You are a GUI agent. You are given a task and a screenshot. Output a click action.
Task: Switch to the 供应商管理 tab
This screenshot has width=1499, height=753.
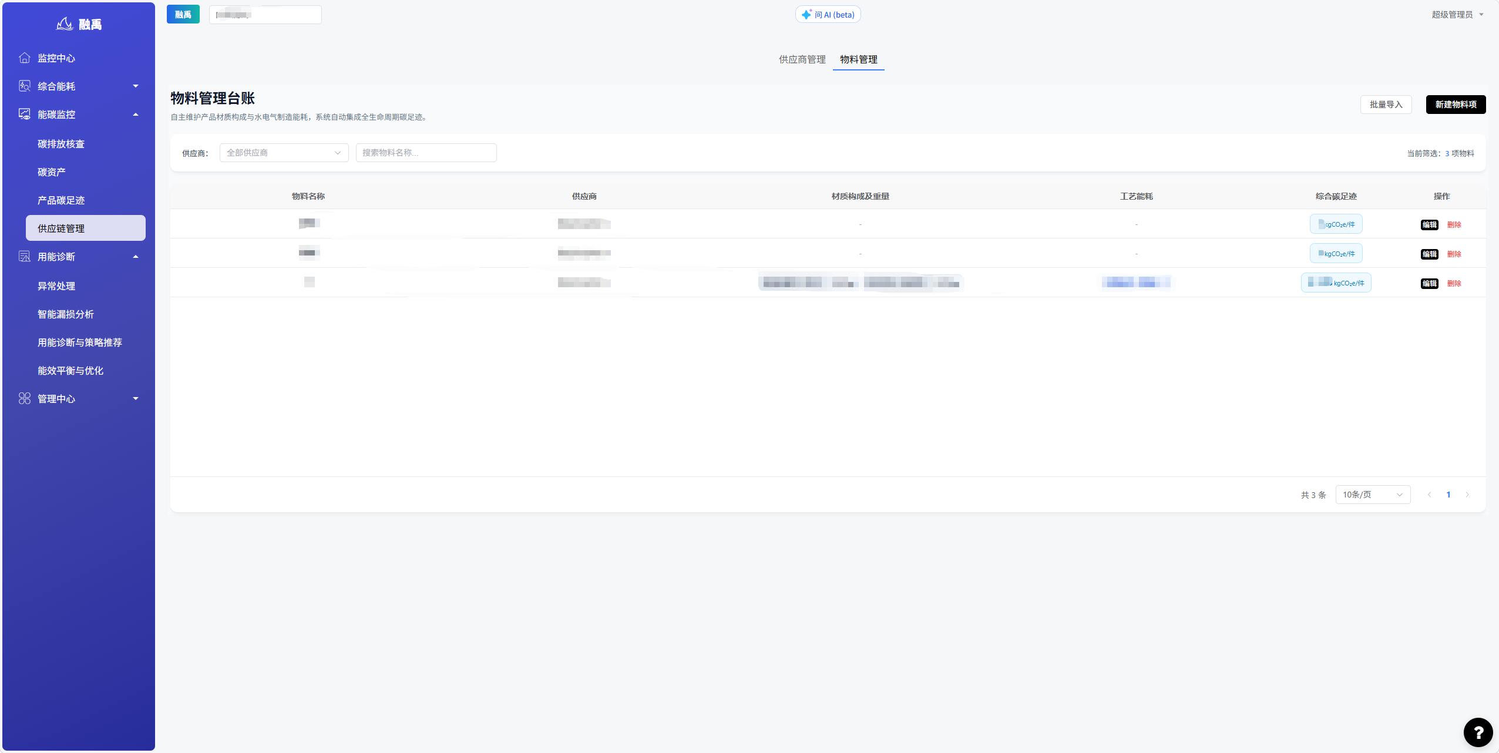[802, 59]
